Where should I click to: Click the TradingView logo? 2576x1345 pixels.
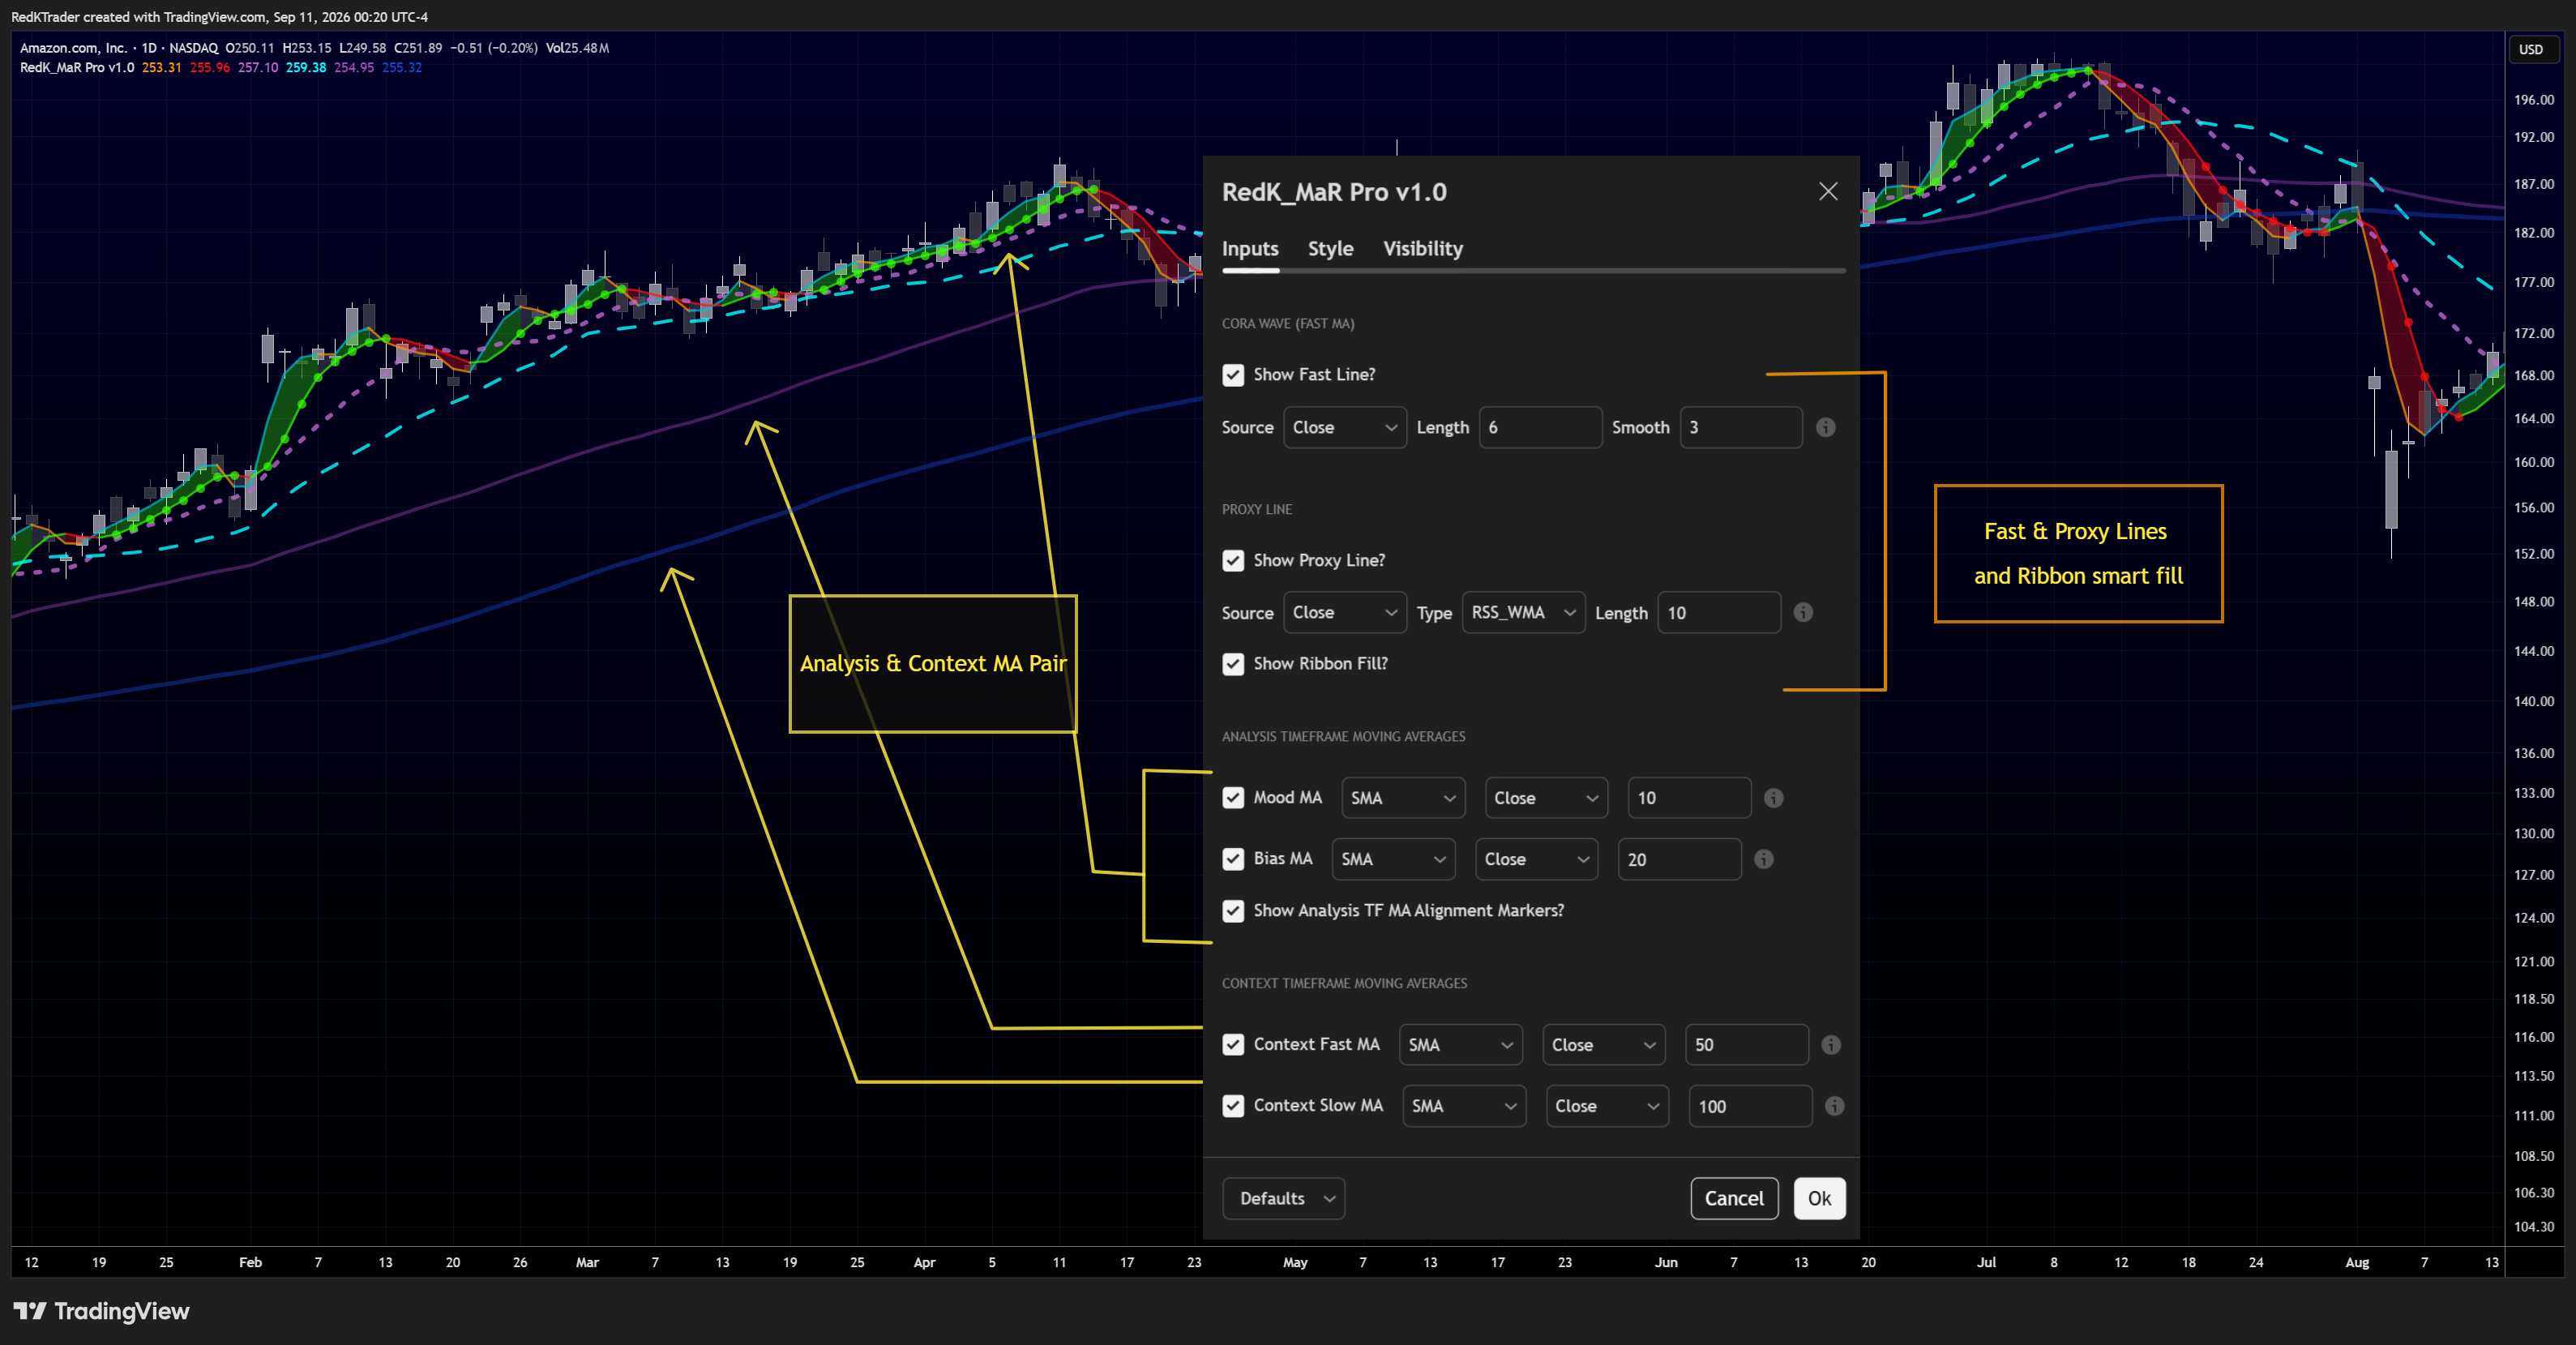[x=101, y=1311]
